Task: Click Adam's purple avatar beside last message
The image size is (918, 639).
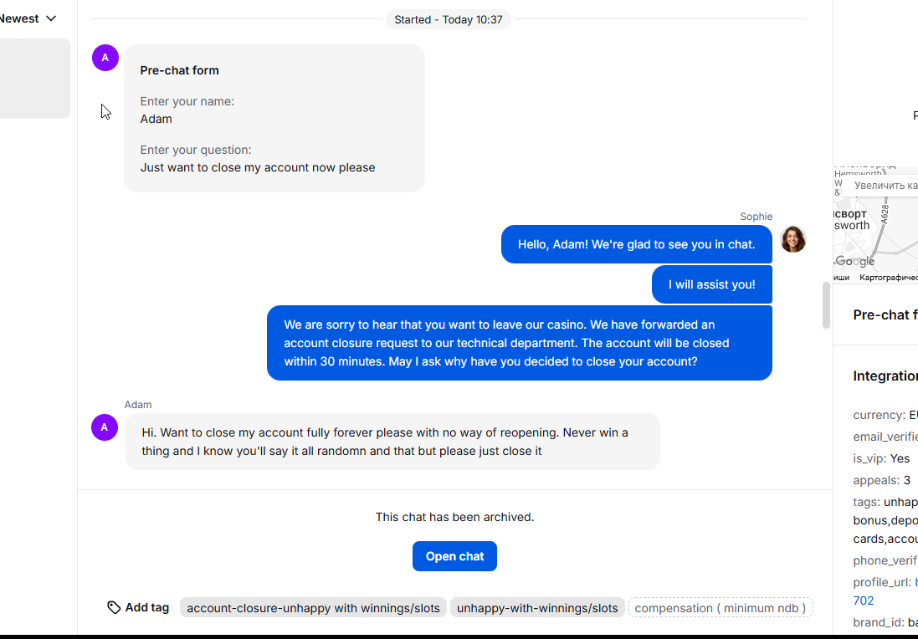Action: 105,427
